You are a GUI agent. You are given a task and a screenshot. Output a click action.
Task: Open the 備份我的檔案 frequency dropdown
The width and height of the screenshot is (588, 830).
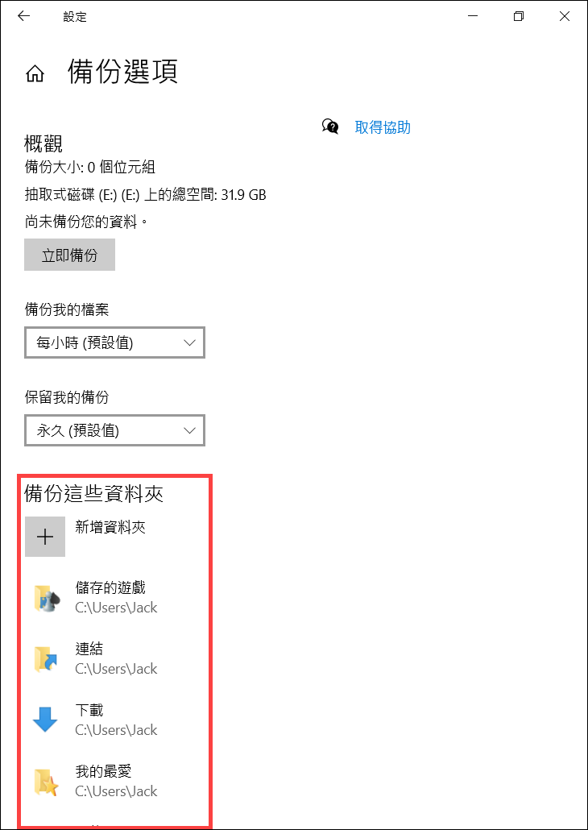pyautogui.click(x=114, y=343)
